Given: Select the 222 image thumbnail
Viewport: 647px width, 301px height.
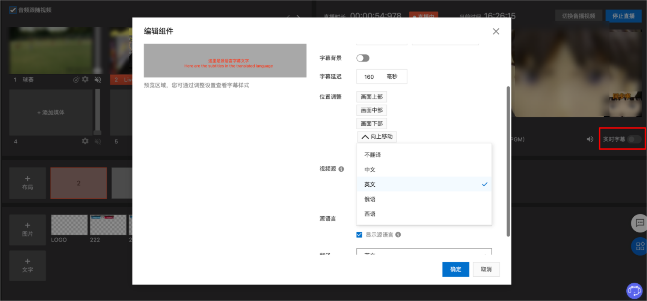Looking at the screenshot, I should [x=108, y=225].
